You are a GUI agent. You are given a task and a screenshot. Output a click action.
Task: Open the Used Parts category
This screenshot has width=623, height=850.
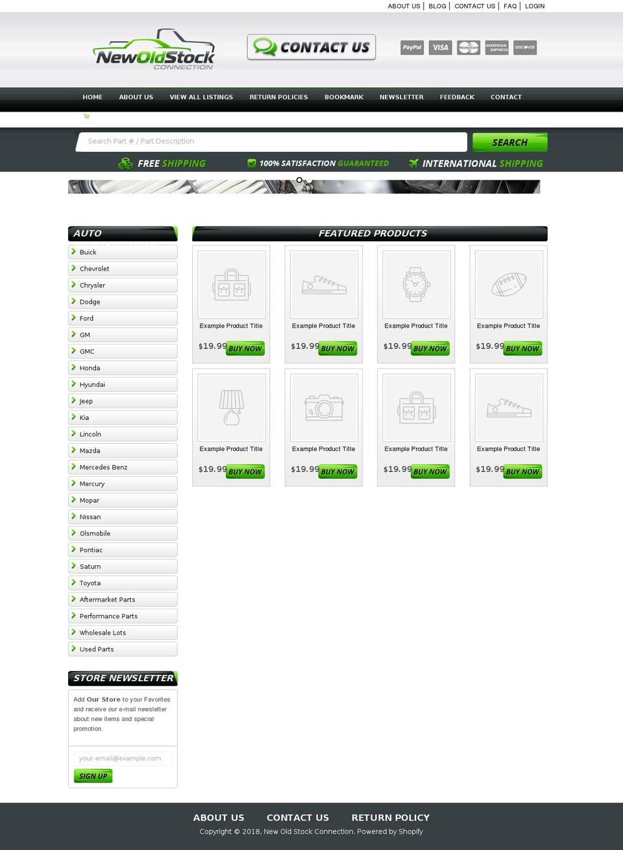click(x=123, y=650)
